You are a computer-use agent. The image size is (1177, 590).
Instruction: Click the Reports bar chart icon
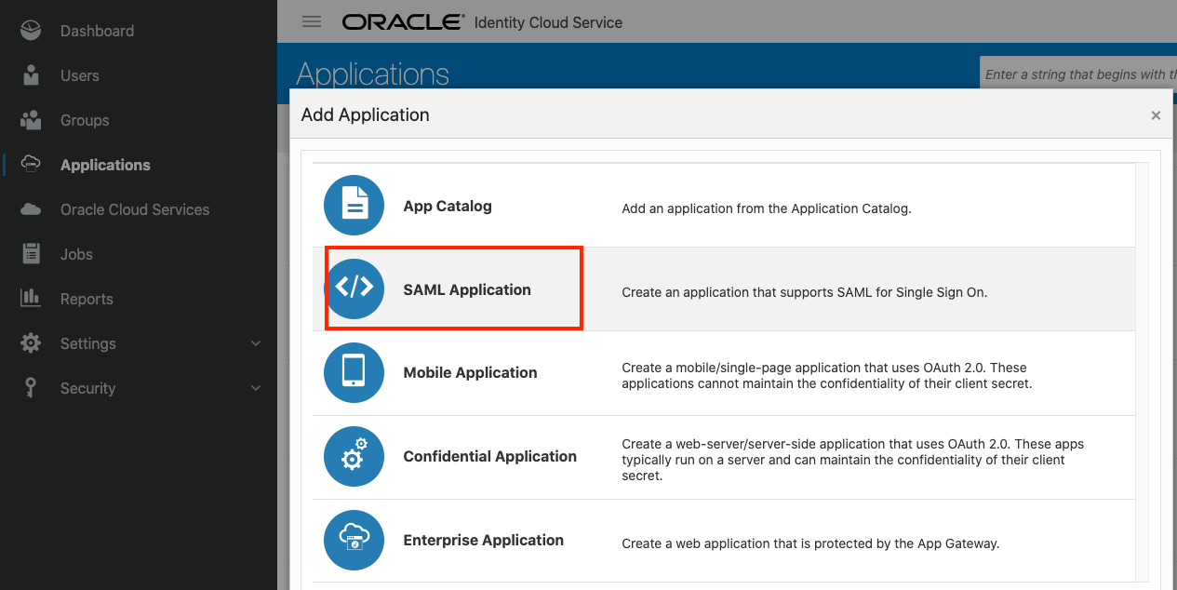(31, 299)
